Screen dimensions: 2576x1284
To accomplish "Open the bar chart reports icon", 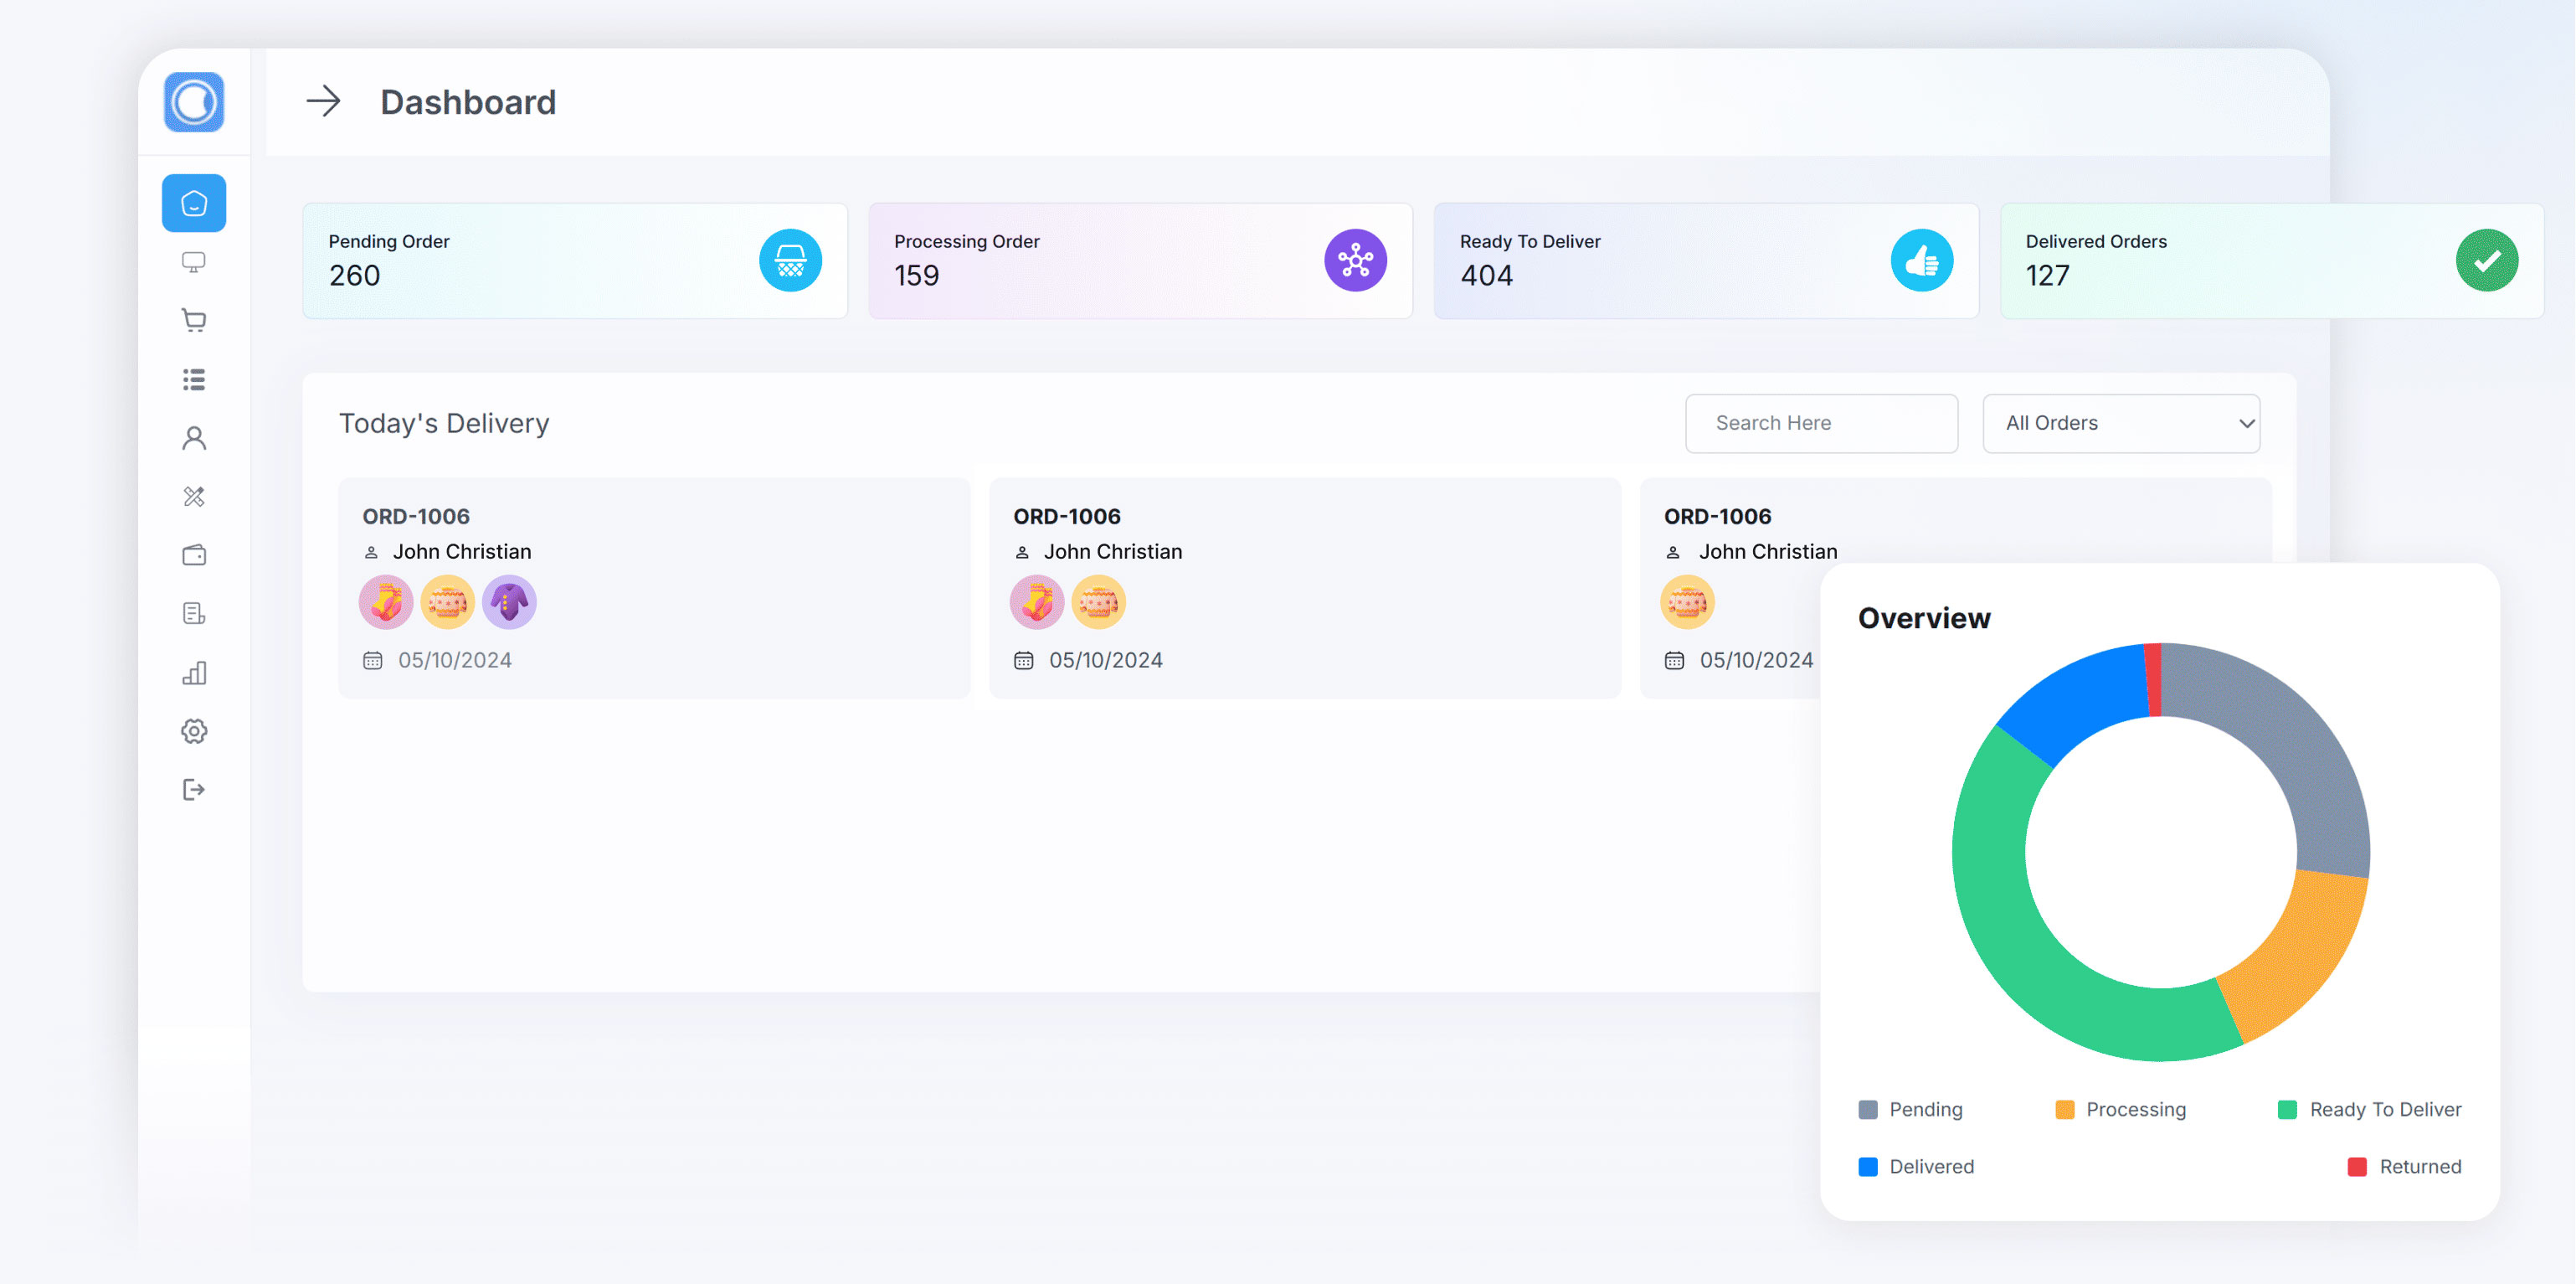I will (194, 673).
